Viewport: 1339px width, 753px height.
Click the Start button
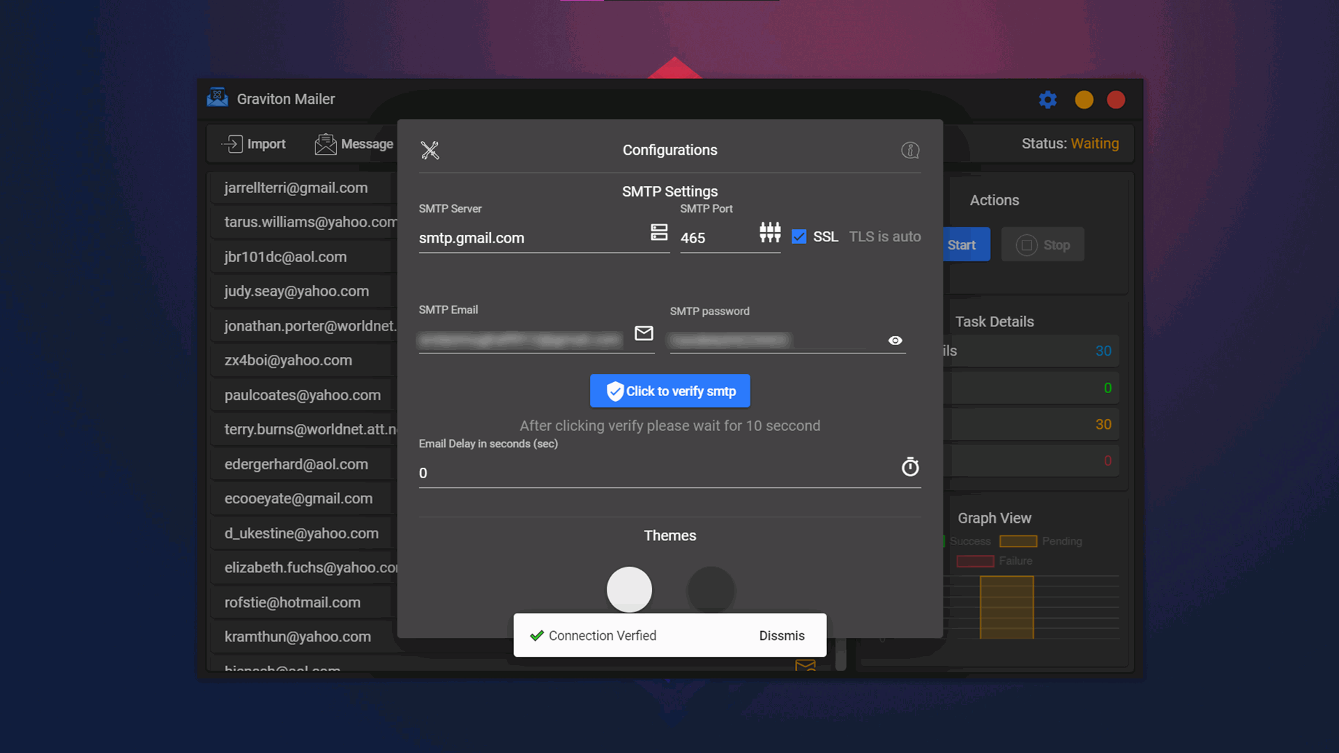966,245
